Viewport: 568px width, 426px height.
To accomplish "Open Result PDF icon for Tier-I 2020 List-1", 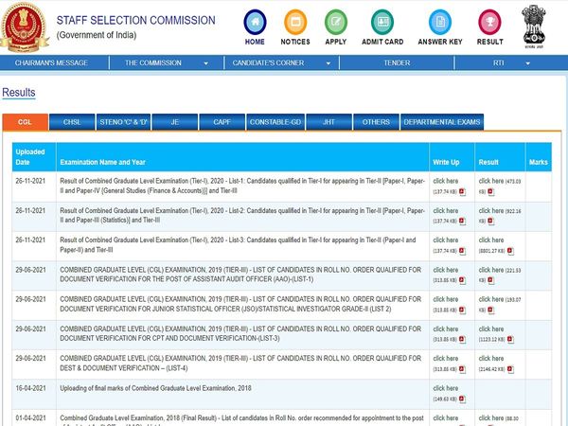I will pyautogui.click(x=490, y=191).
